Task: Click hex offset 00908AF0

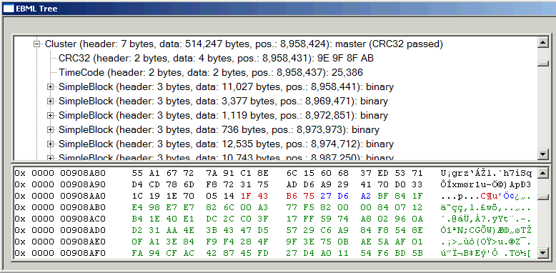Action: click(83, 253)
